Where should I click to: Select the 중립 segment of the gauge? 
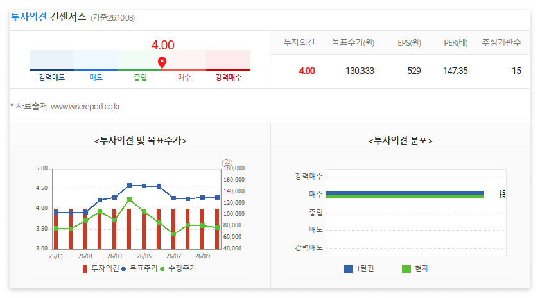140,60
